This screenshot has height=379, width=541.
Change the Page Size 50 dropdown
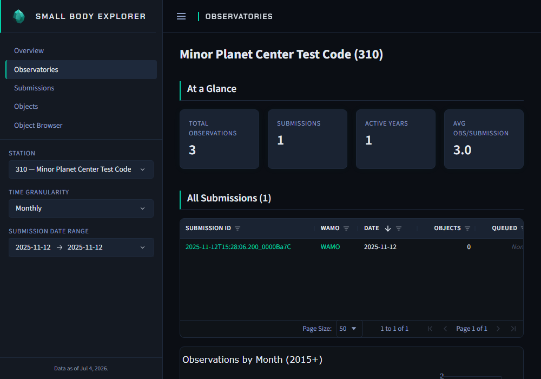pos(349,329)
